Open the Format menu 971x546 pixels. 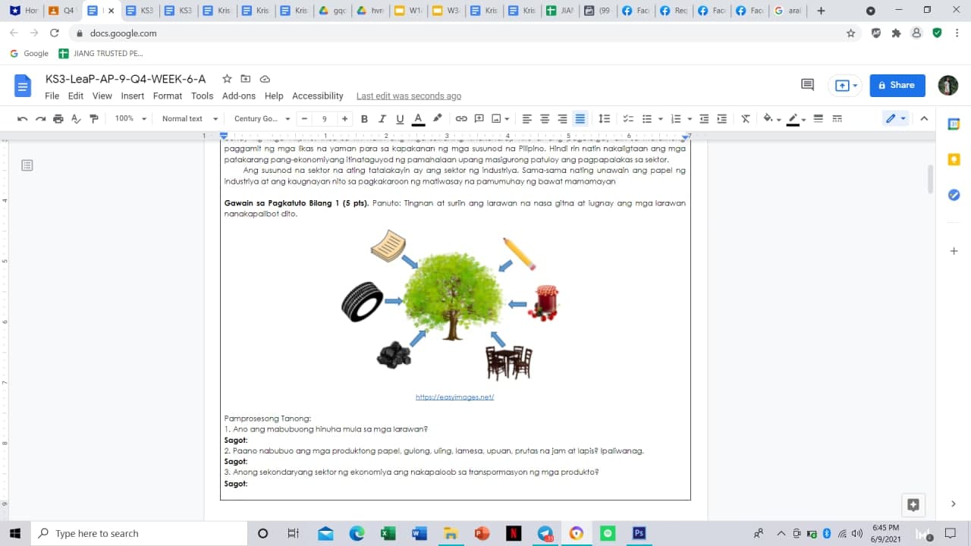pos(168,96)
